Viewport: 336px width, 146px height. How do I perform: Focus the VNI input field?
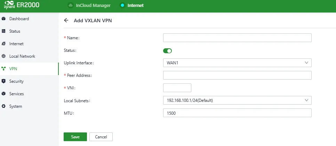pos(177,88)
